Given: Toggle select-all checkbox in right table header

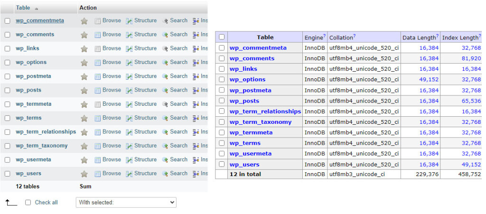Looking at the screenshot, I should click(x=222, y=37).
